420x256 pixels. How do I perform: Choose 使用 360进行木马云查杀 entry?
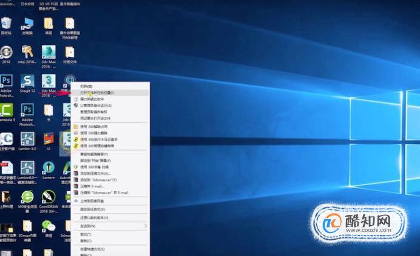110,139
